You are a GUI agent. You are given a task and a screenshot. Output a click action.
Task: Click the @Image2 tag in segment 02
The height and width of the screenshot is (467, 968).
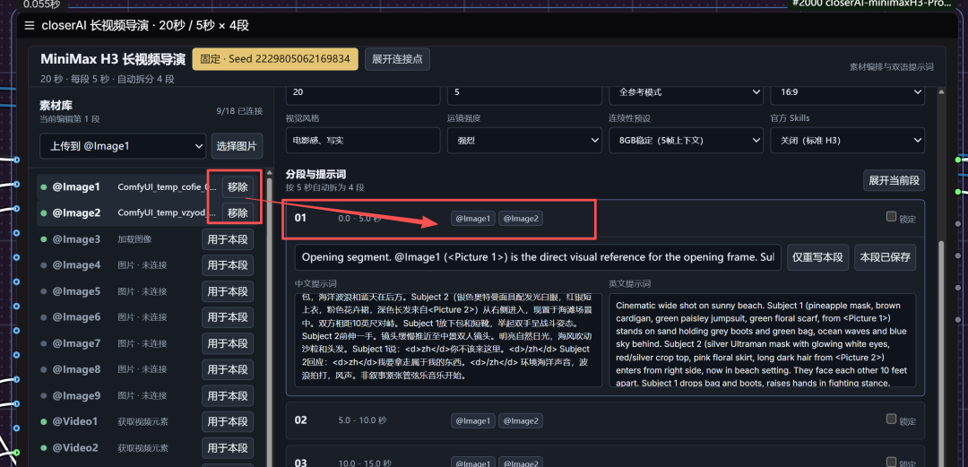tap(521, 421)
